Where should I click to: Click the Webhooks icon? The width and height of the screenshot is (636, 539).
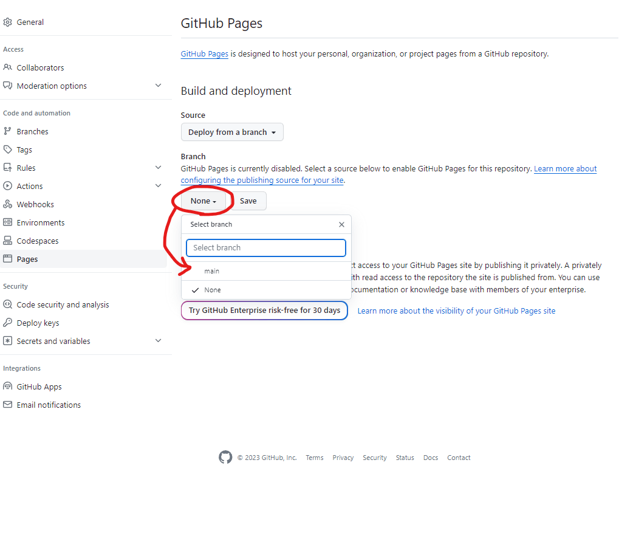7,204
